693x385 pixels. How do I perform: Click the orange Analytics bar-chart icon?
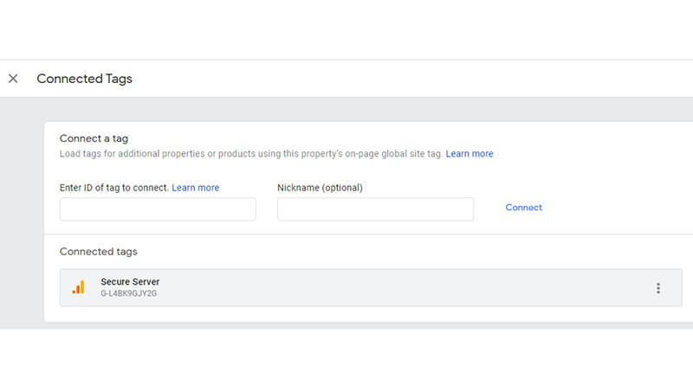[x=78, y=287]
